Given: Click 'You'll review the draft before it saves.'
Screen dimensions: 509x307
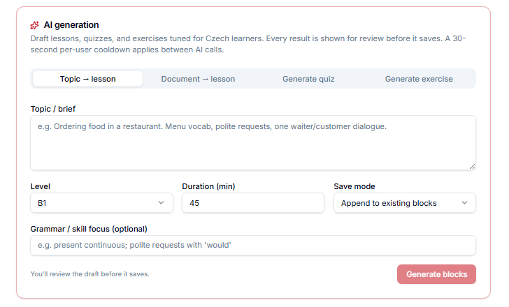Looking at the screenshot, I should pyautogui.click(x=90, y=274).
